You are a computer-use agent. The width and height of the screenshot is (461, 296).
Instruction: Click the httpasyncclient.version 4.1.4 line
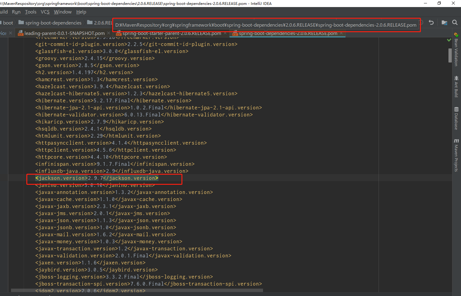click(121, 143)
